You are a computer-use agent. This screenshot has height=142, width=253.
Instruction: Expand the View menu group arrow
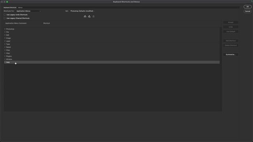[5, 53]
